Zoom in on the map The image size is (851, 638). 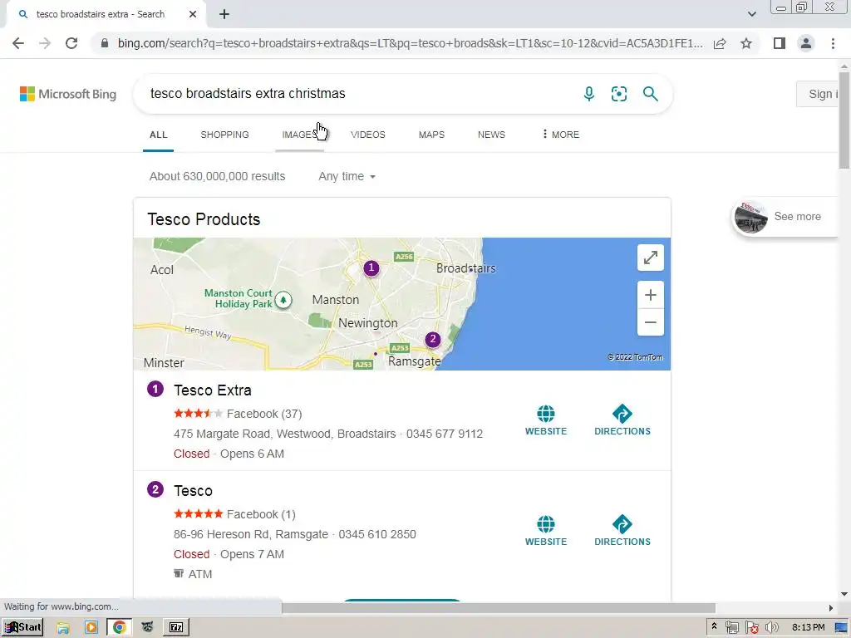click(651, 295)
